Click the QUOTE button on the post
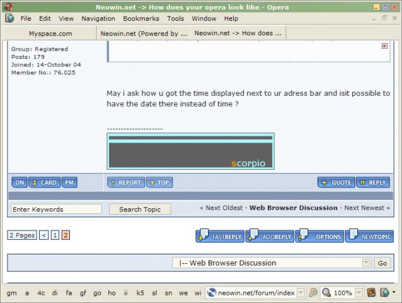This screenshot has width=402, height=303. tap(335, 182)
